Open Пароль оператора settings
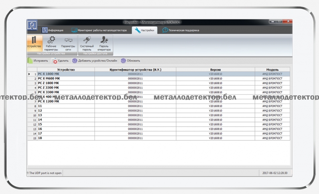Image resolution: width=319 pixels, height=194 pixels. point(104,43)
